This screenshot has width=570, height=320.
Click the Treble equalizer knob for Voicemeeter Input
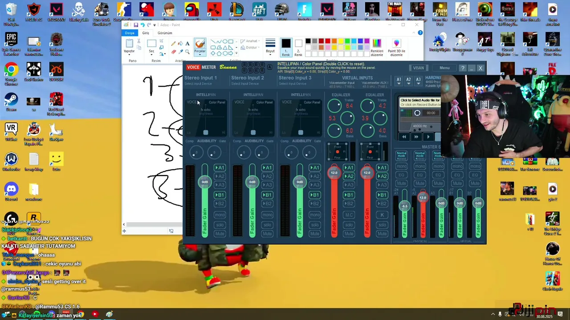(x=334, y=106)
